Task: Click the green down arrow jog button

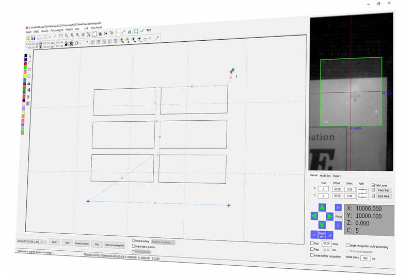Action: pos(322,225)
